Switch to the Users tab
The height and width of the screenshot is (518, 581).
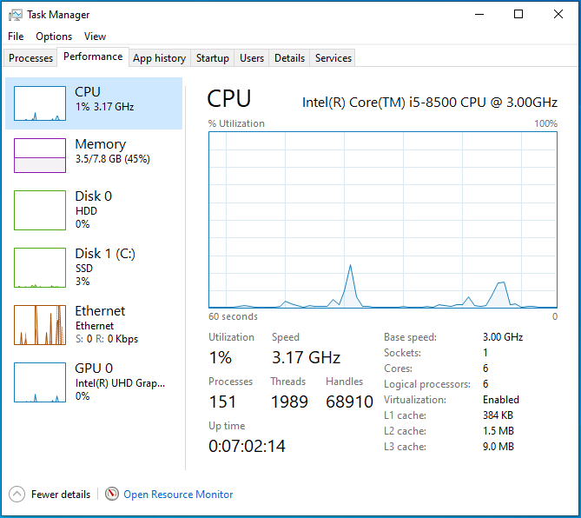coord(252,58)
